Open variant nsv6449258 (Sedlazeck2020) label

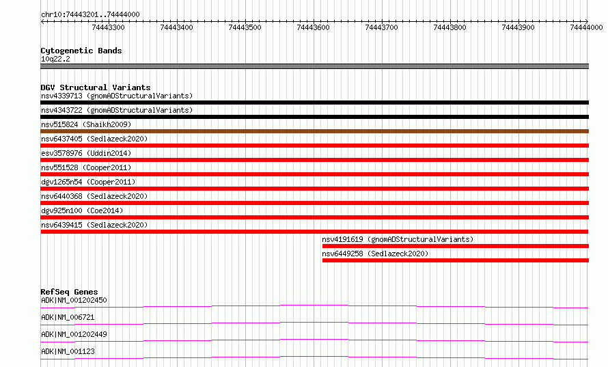375,254
